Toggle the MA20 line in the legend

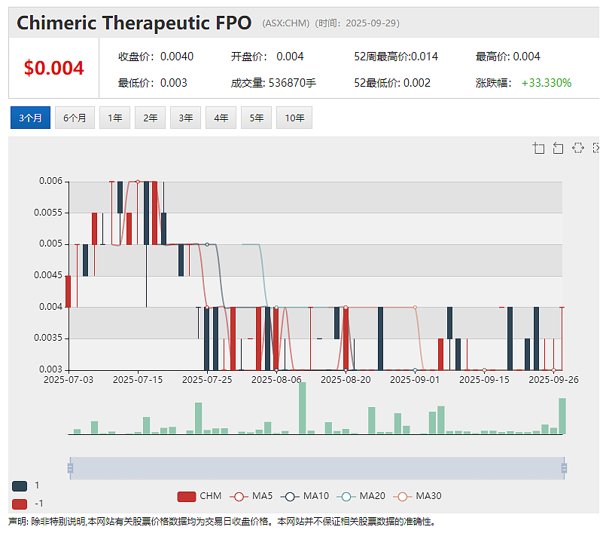[361, 496]
